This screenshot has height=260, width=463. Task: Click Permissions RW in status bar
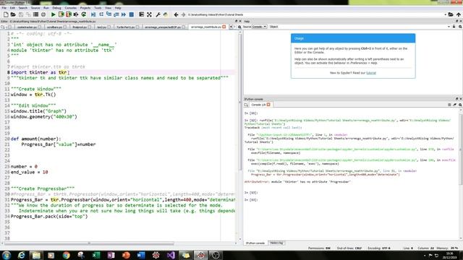[x=319, y=248]
